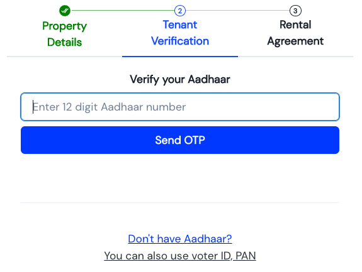362x272 pixels.
Task: Click the Send OTP button
Action: click(180, 140)
